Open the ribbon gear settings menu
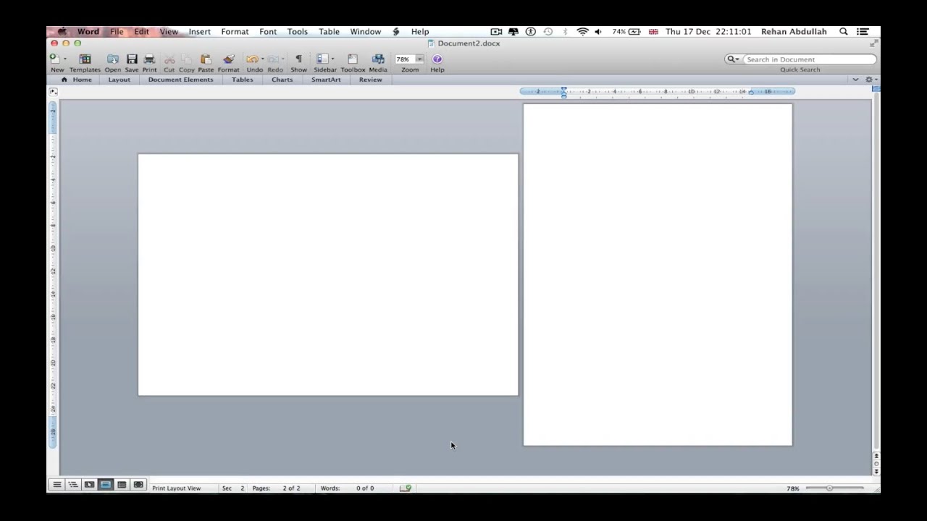Image resolution: width=927 pixels, height=521 pixels. pos(871,80)
